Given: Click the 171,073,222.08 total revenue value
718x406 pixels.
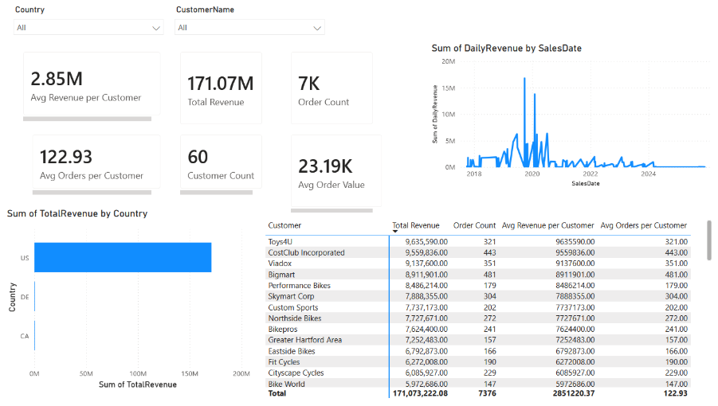Looking at the screenshot, I should [420, 393].
